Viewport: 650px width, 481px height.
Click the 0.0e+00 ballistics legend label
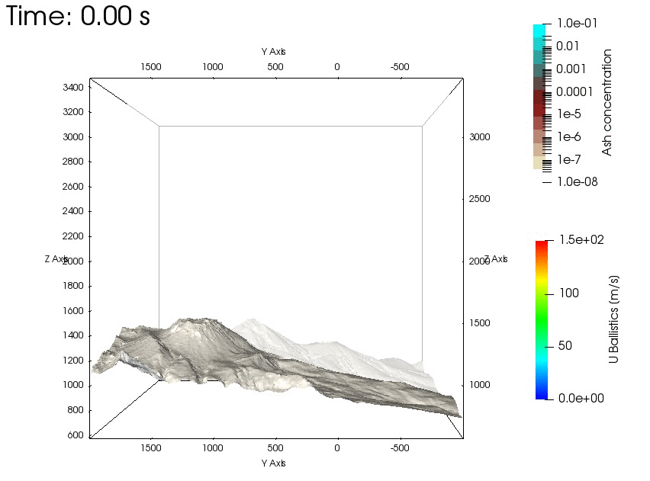point(581,399)
